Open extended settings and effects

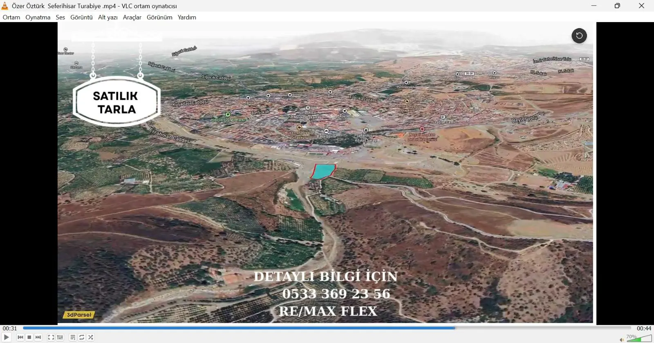[60, 337]
